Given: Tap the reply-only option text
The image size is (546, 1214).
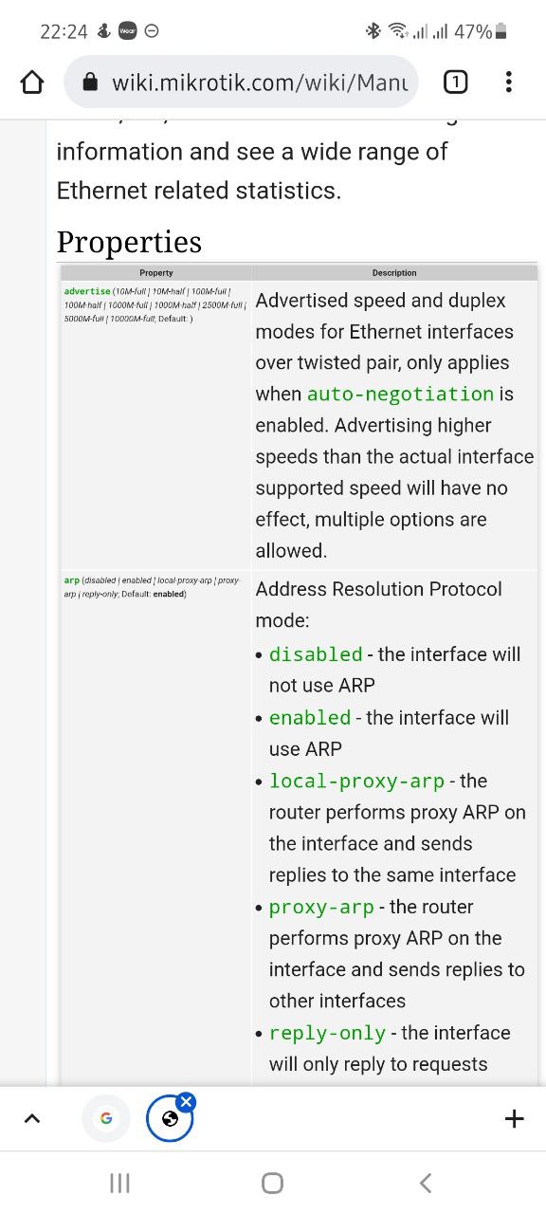Looking at the screenshot, I should tap(327, 1034).
